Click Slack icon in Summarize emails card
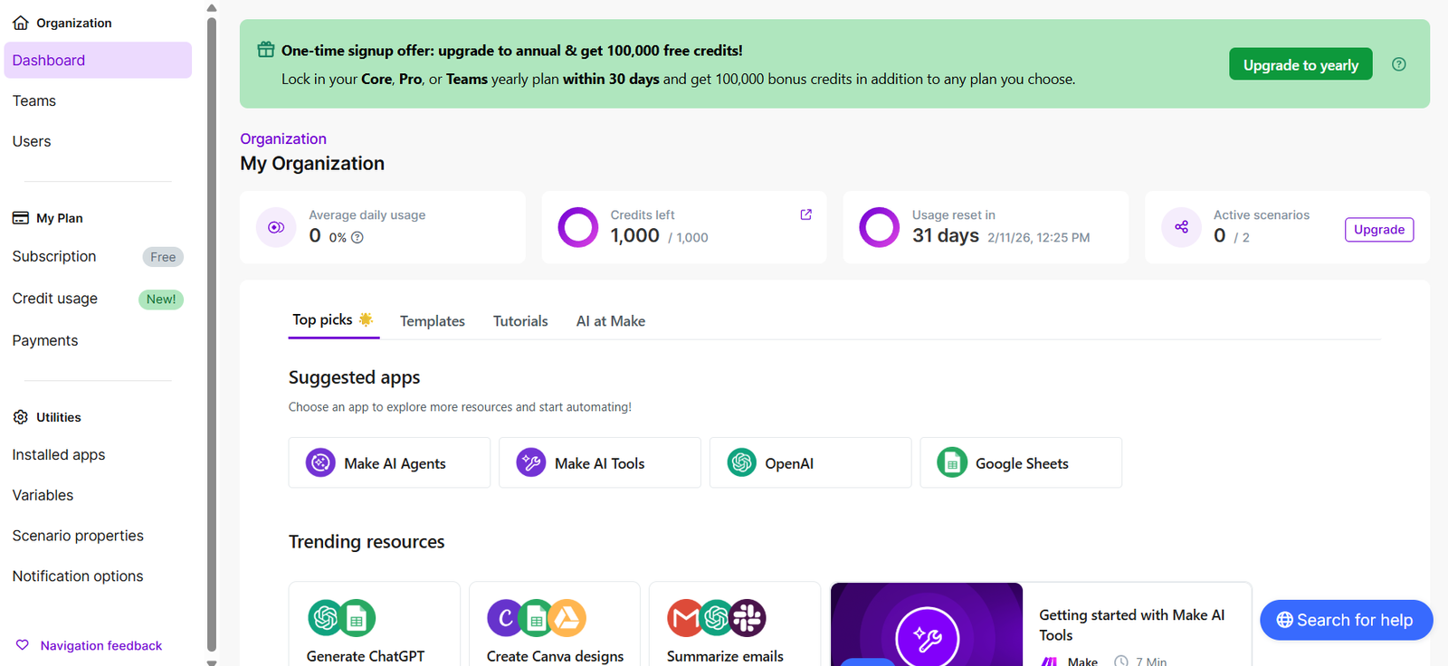 click(x=748, y=618)
